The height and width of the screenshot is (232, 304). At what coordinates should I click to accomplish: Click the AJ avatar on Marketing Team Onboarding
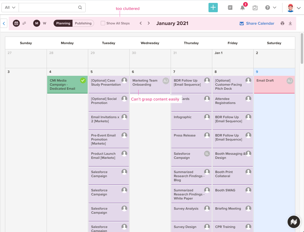tap(166, 81)
